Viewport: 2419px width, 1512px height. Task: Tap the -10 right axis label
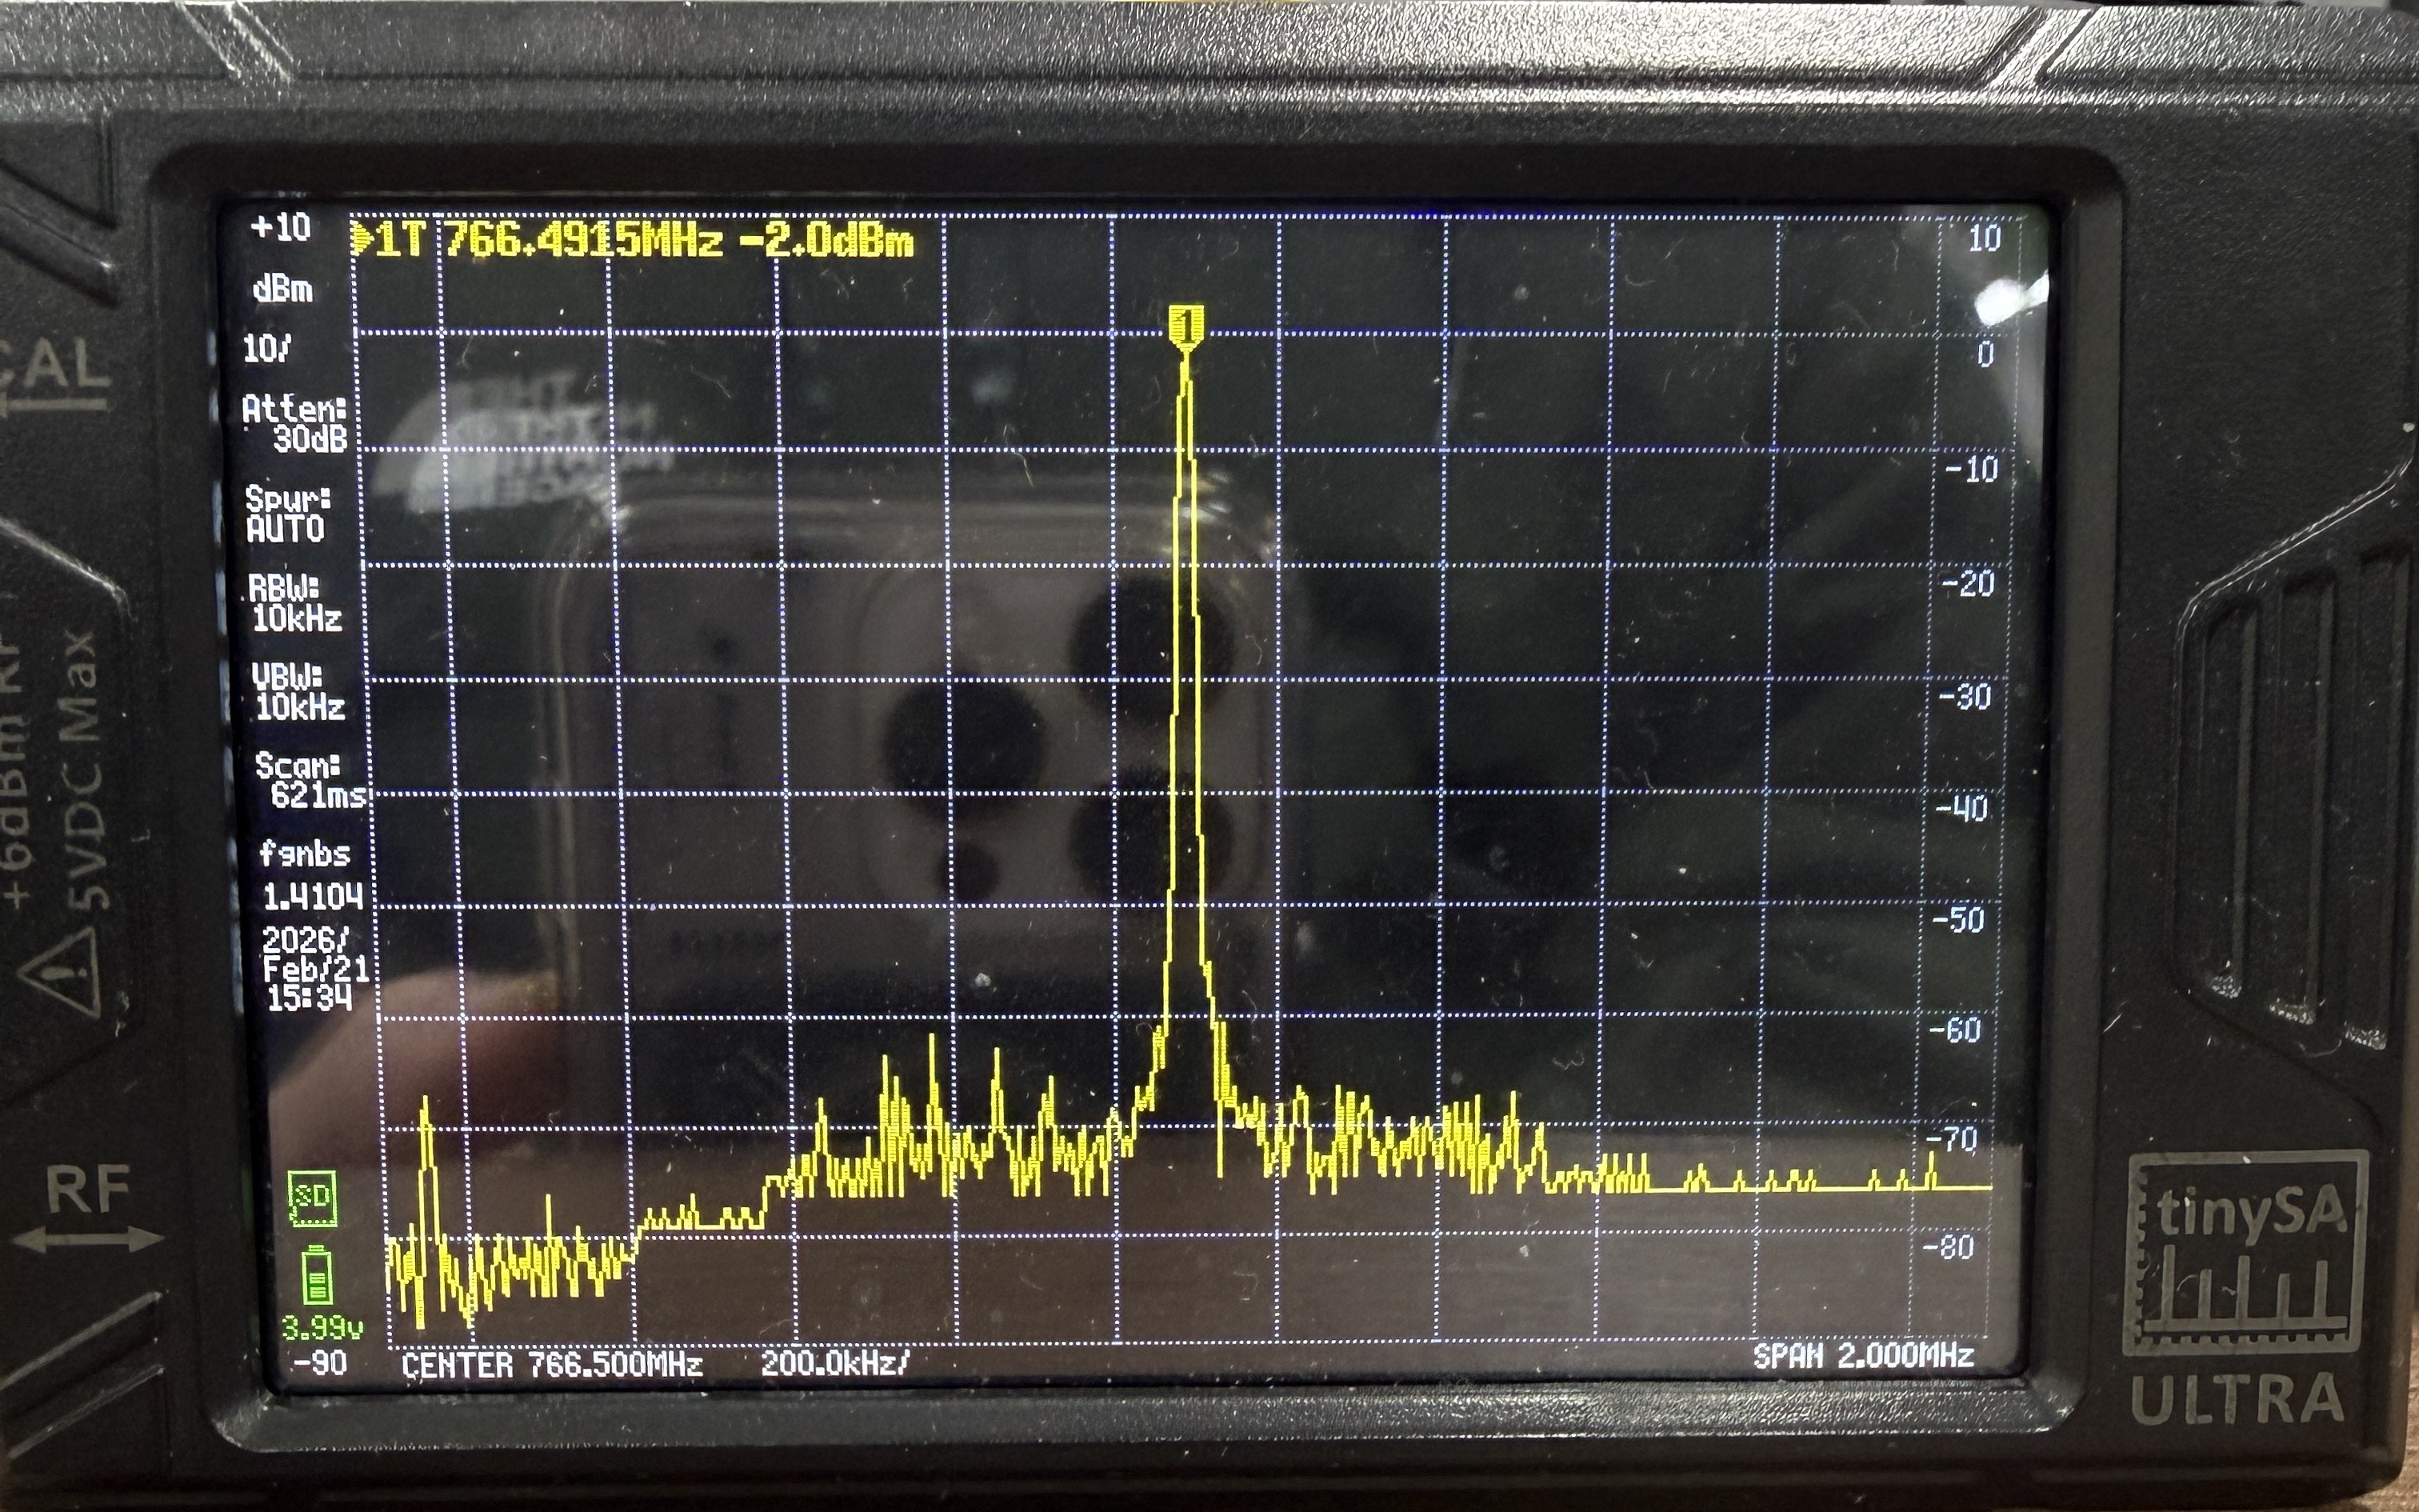(1971, 469)
